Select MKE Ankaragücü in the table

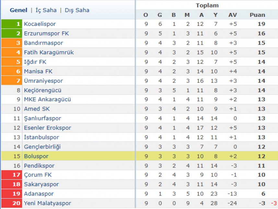click(x=48, y=99)
